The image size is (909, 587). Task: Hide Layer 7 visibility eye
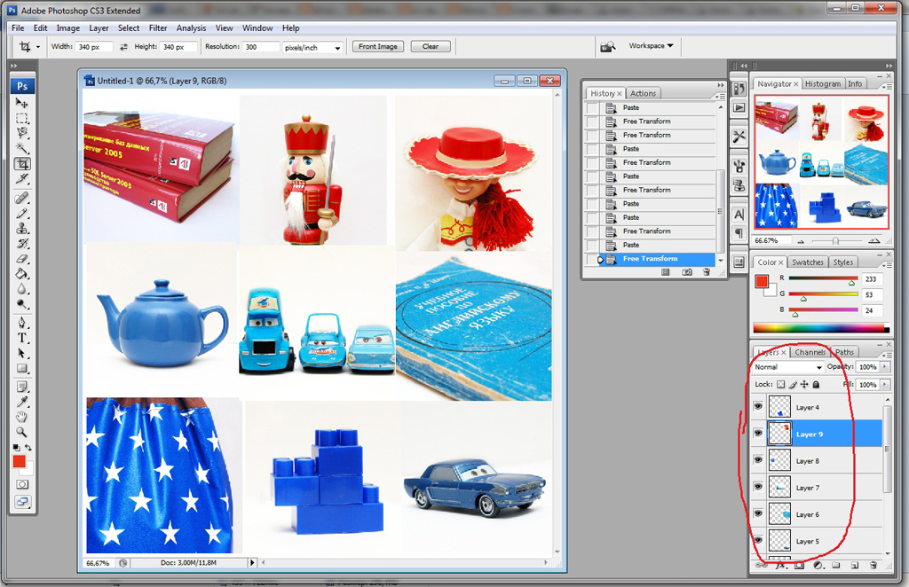(x=758, y=487)
